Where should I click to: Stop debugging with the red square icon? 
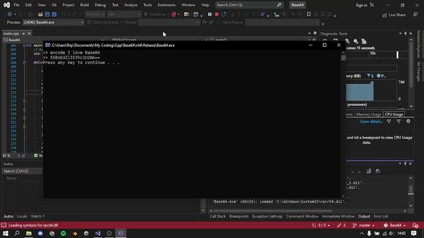[217, 15]
